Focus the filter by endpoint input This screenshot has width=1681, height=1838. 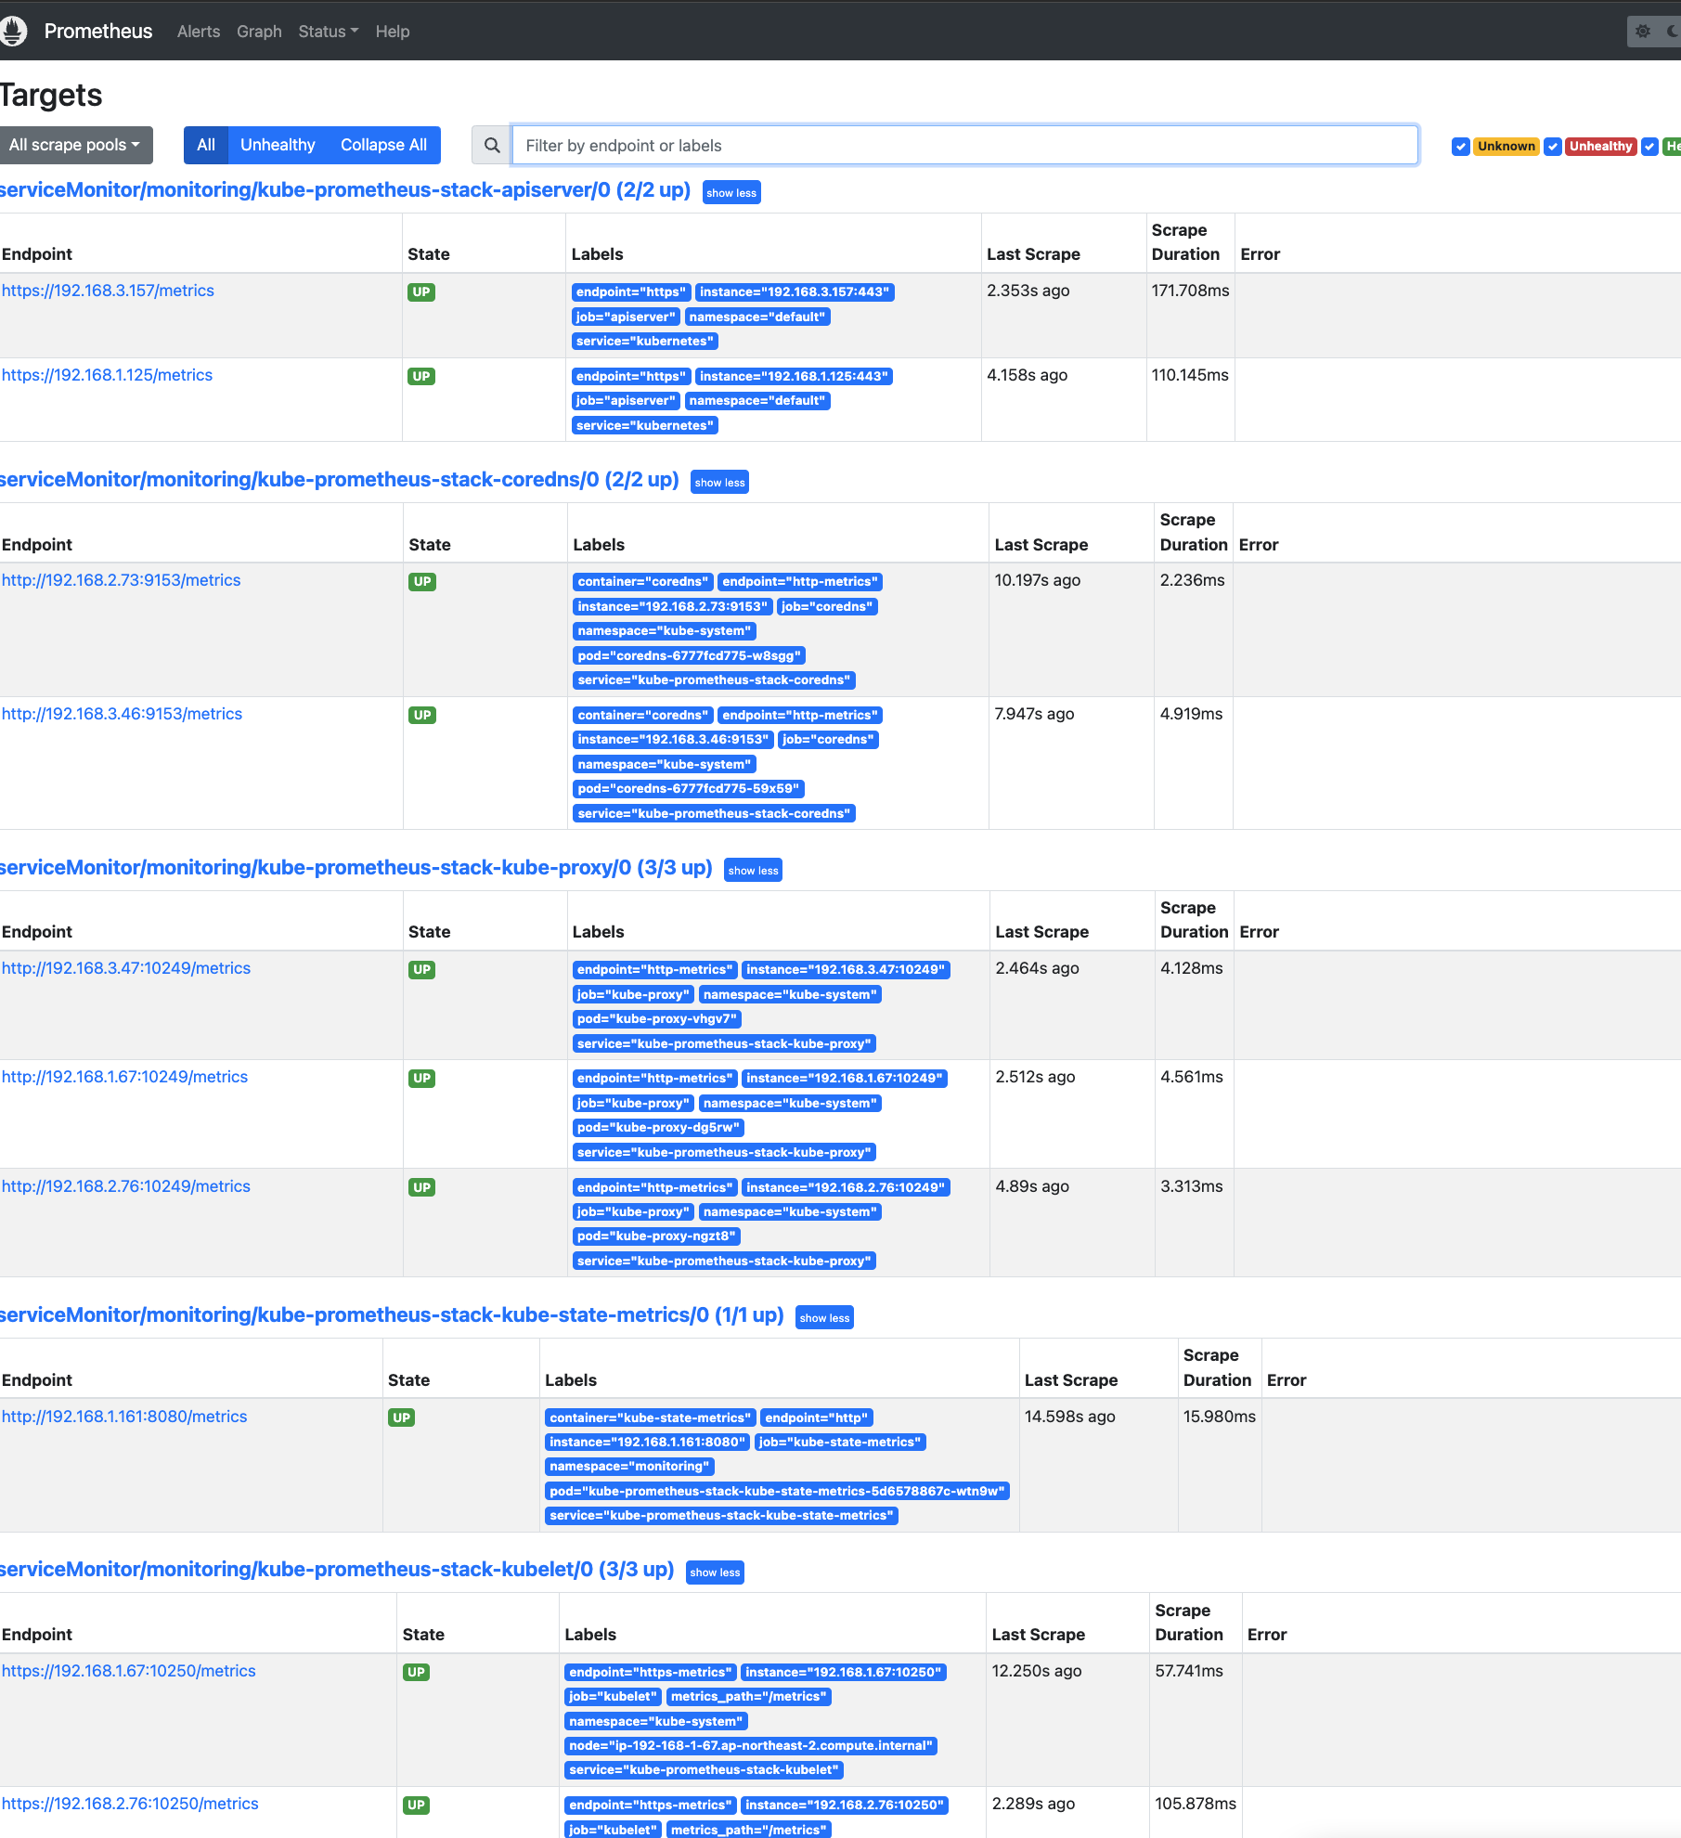tap(964, 145)
